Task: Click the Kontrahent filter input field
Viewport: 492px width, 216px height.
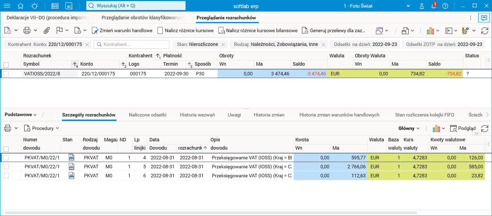Action: [x=132, y=45]
